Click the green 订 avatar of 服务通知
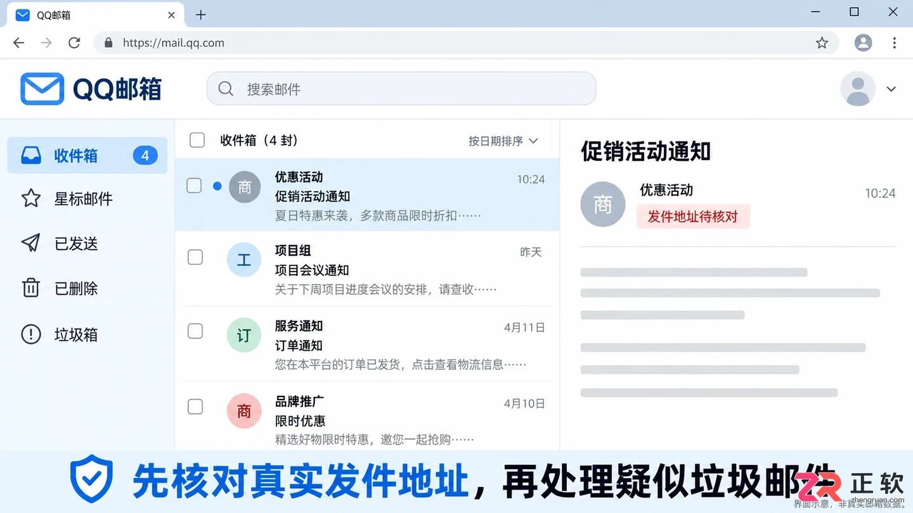This screenshot has height=513, width=913. 244,335
